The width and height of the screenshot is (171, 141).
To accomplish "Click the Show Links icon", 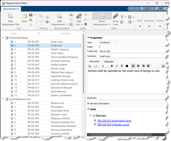I will pyautogui.click(x=115, y=16).
